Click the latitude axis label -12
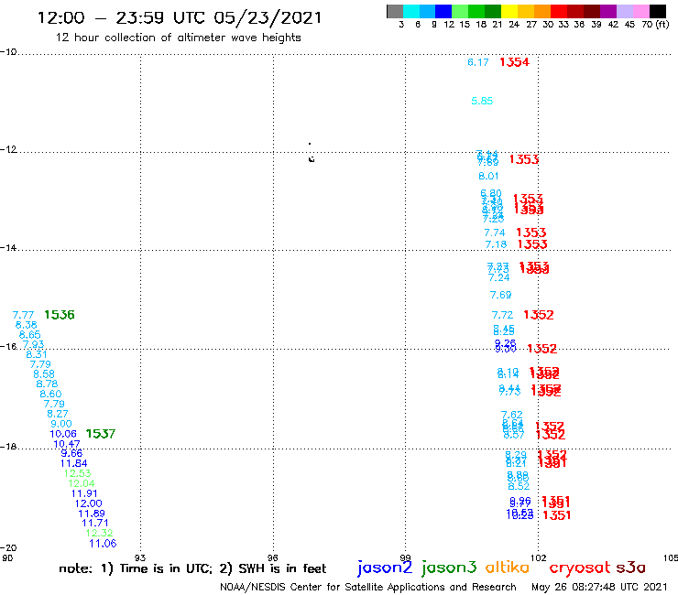 coord(8,149)
